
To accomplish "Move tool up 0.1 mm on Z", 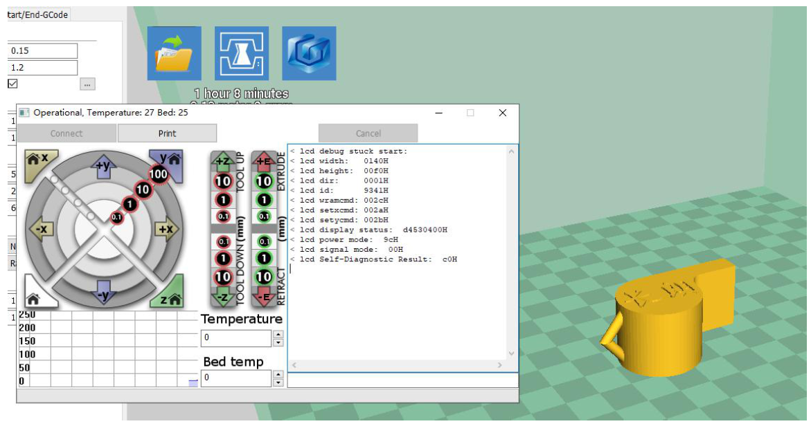I will tap(223, 216).
